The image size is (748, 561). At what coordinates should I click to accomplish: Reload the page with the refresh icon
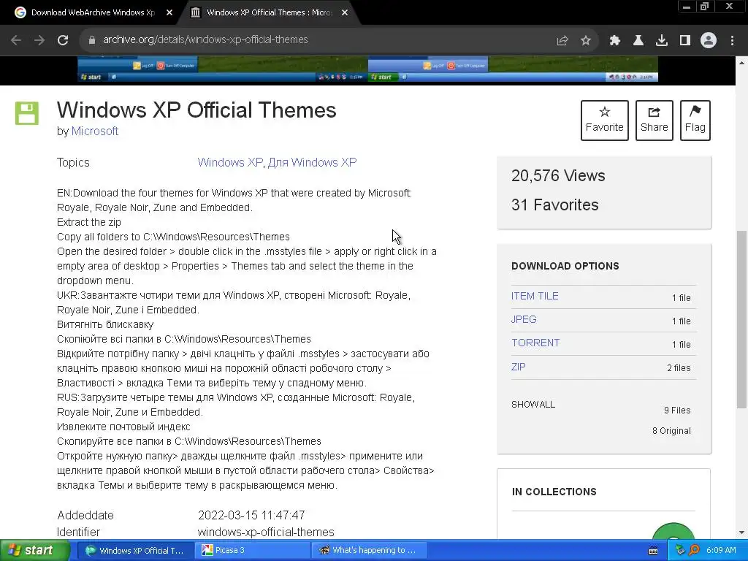[63, 40]
